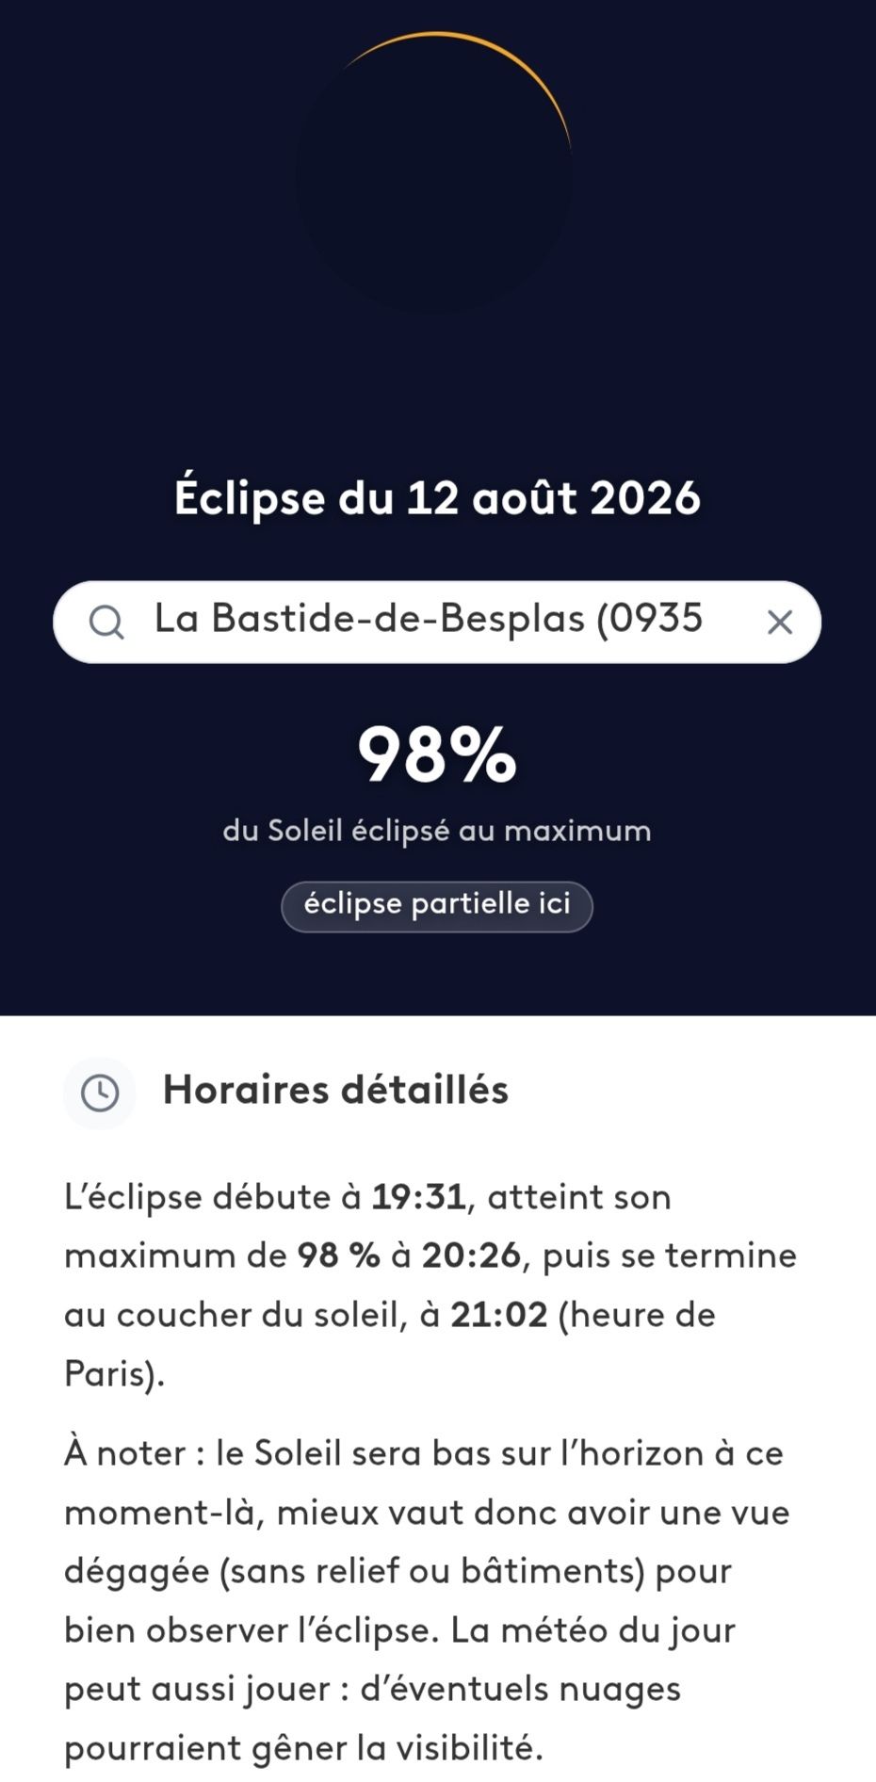Click the clock icon beside Horaires détaillés

100,1093
